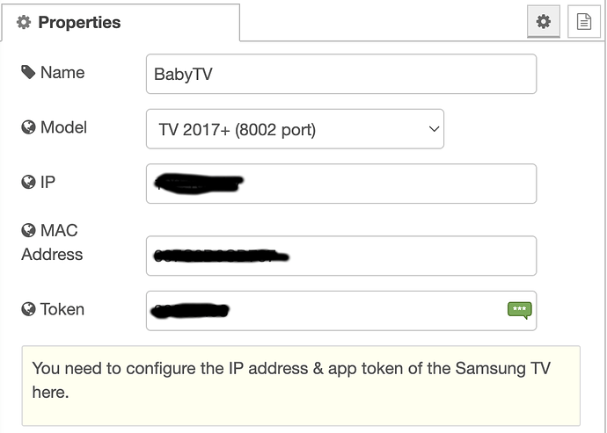The width and height of the screenshot is (607, 433).
Task: Click the globe icon beside MAC Address
Action: 28,231
